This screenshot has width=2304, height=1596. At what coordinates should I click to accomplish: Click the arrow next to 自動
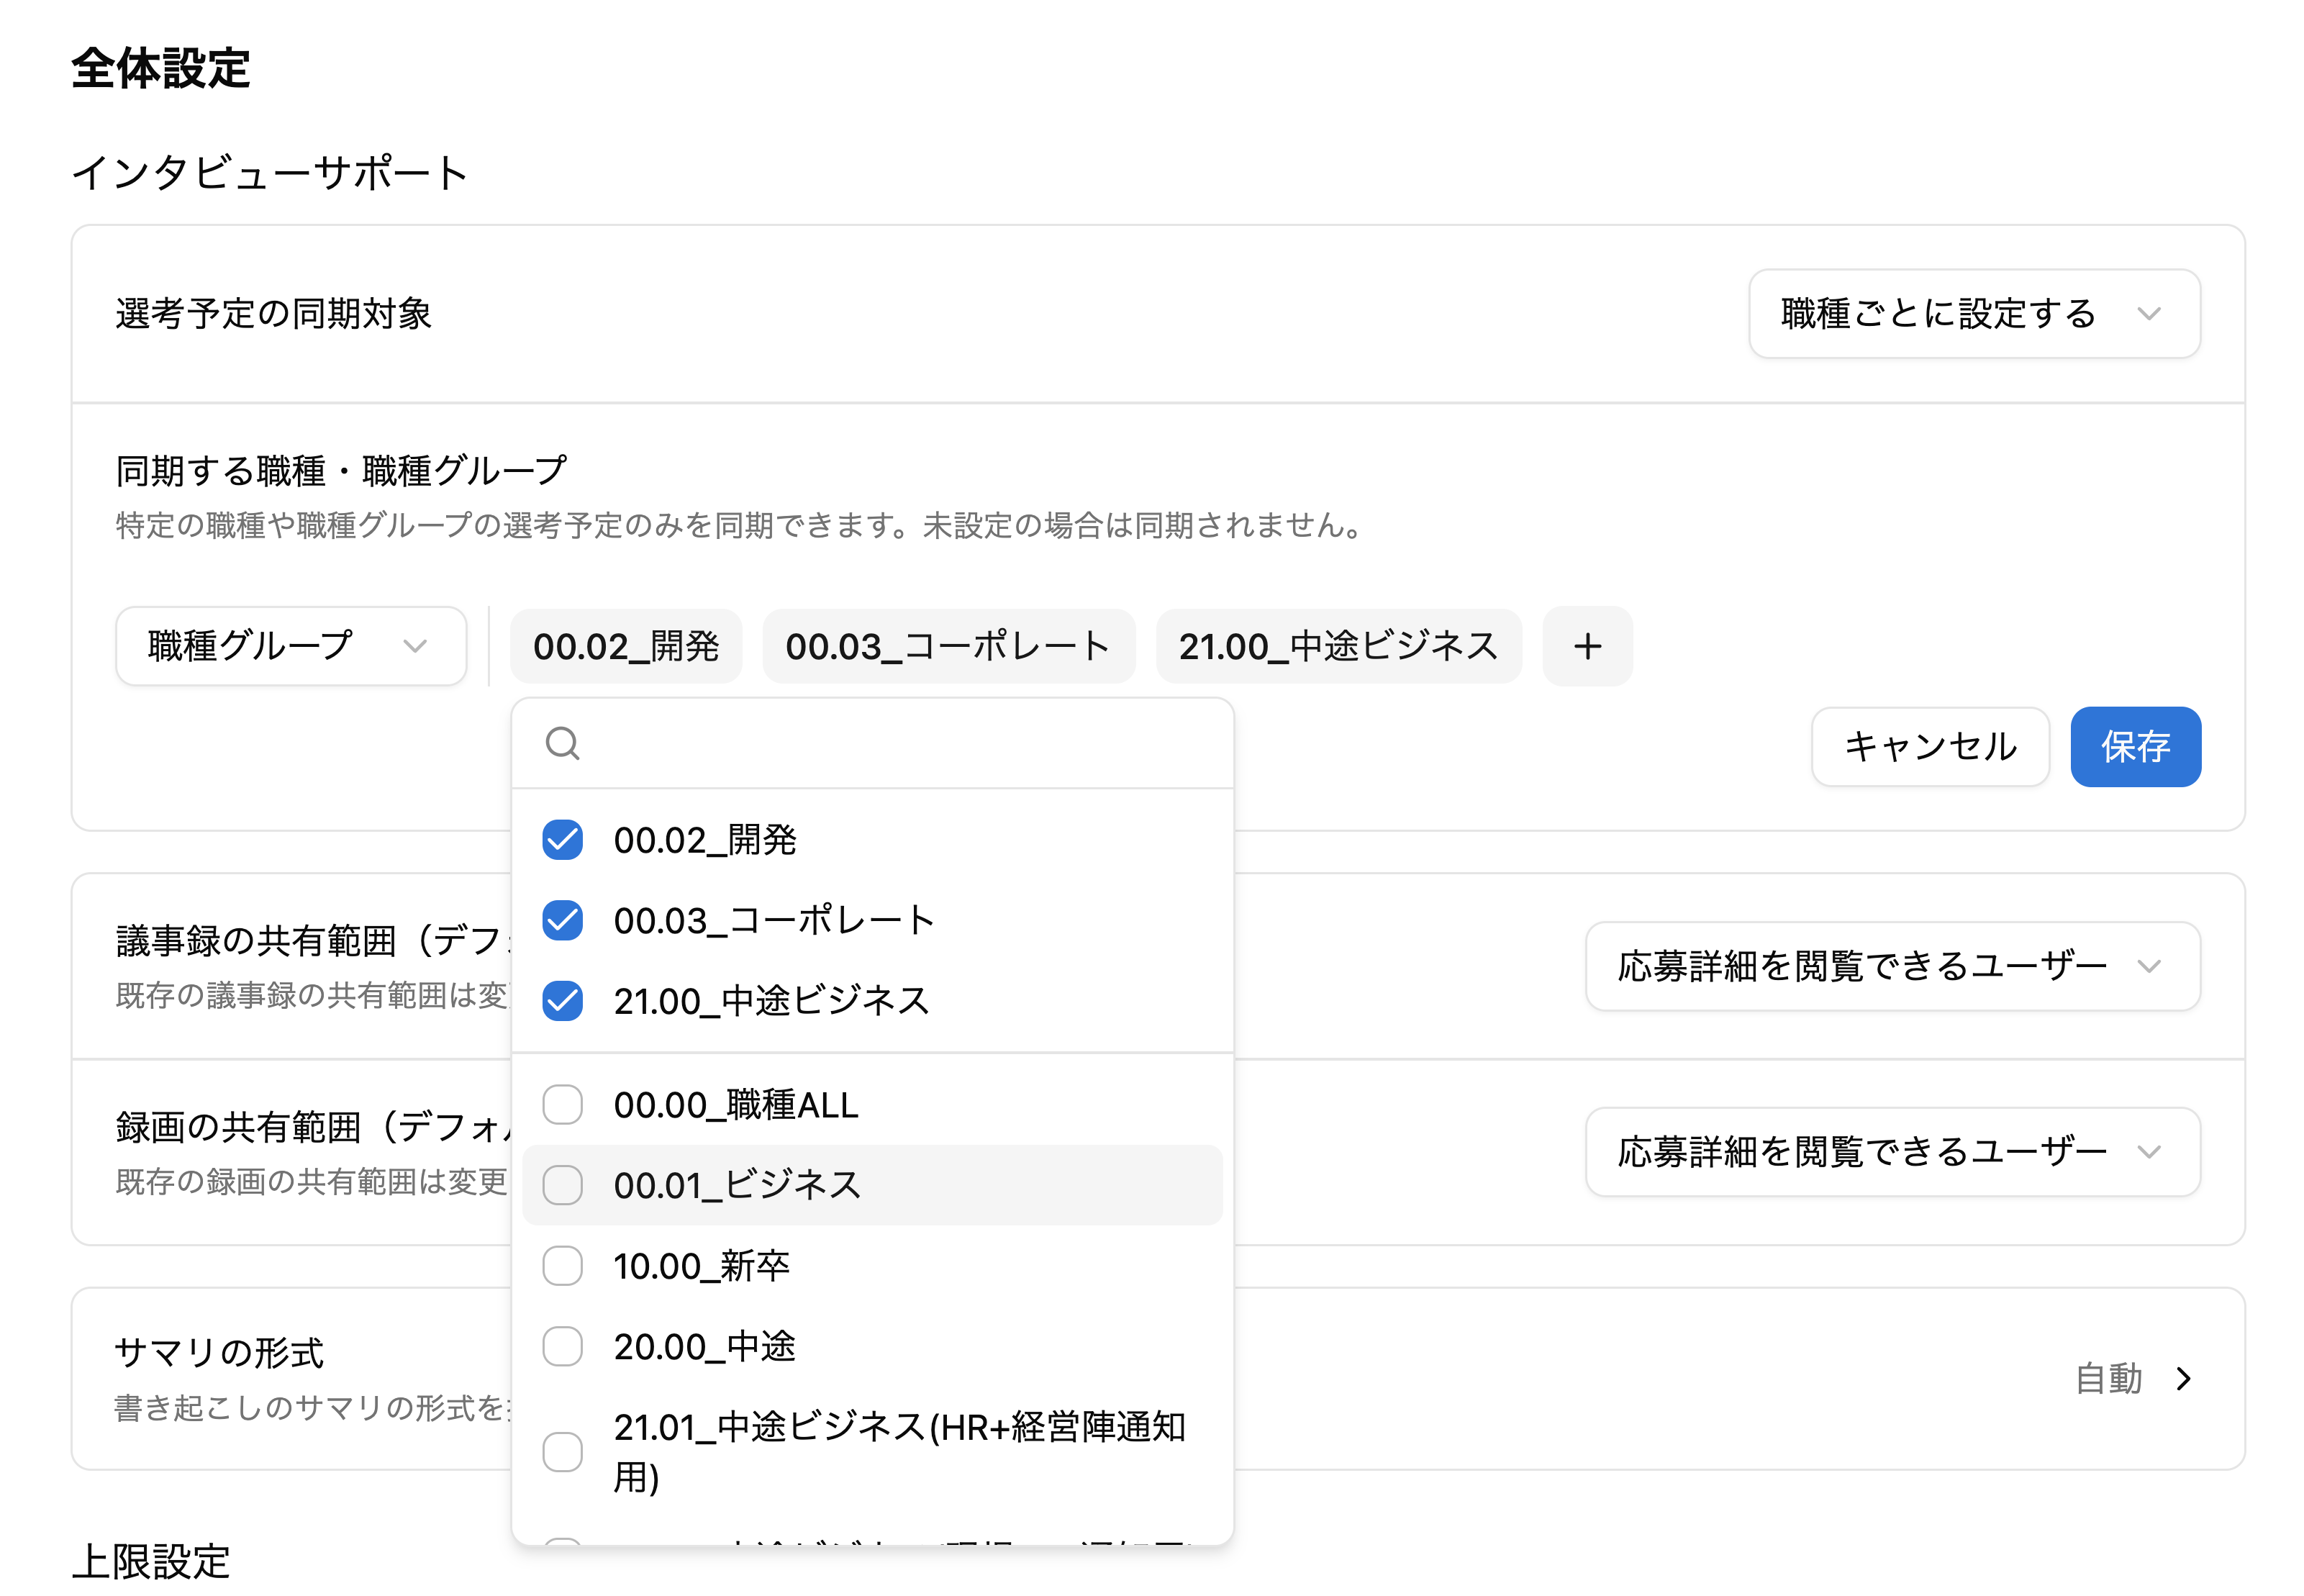tap(2183, 1379)
